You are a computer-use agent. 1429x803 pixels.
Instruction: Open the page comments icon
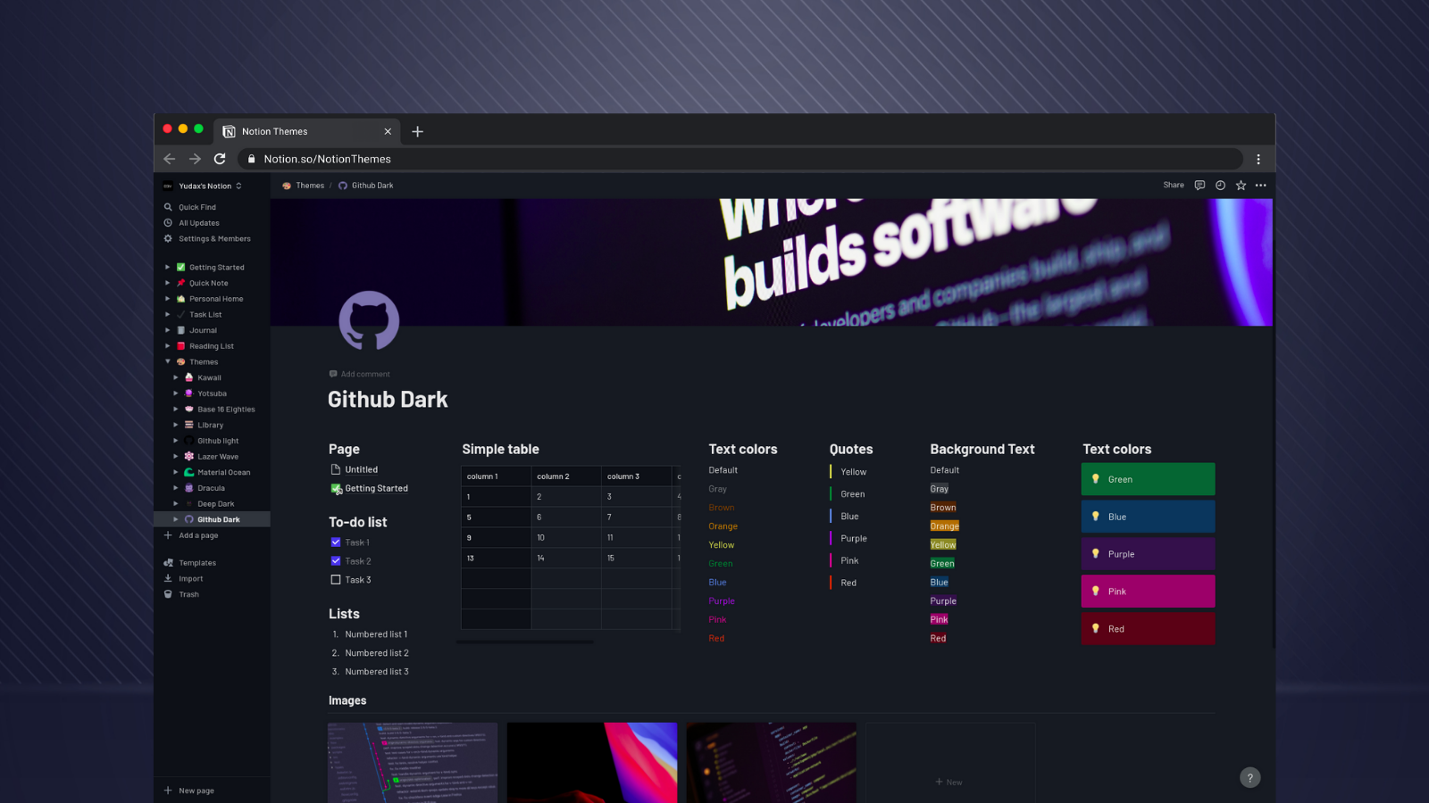point(1199,186)
